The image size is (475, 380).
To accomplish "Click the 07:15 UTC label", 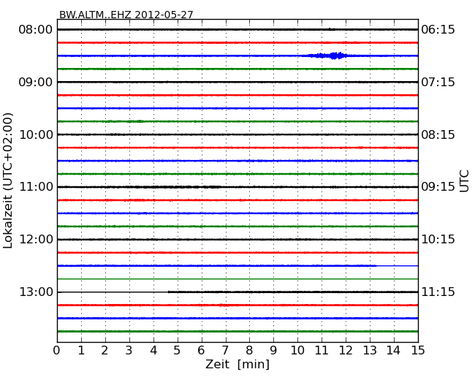I will 438,82.
